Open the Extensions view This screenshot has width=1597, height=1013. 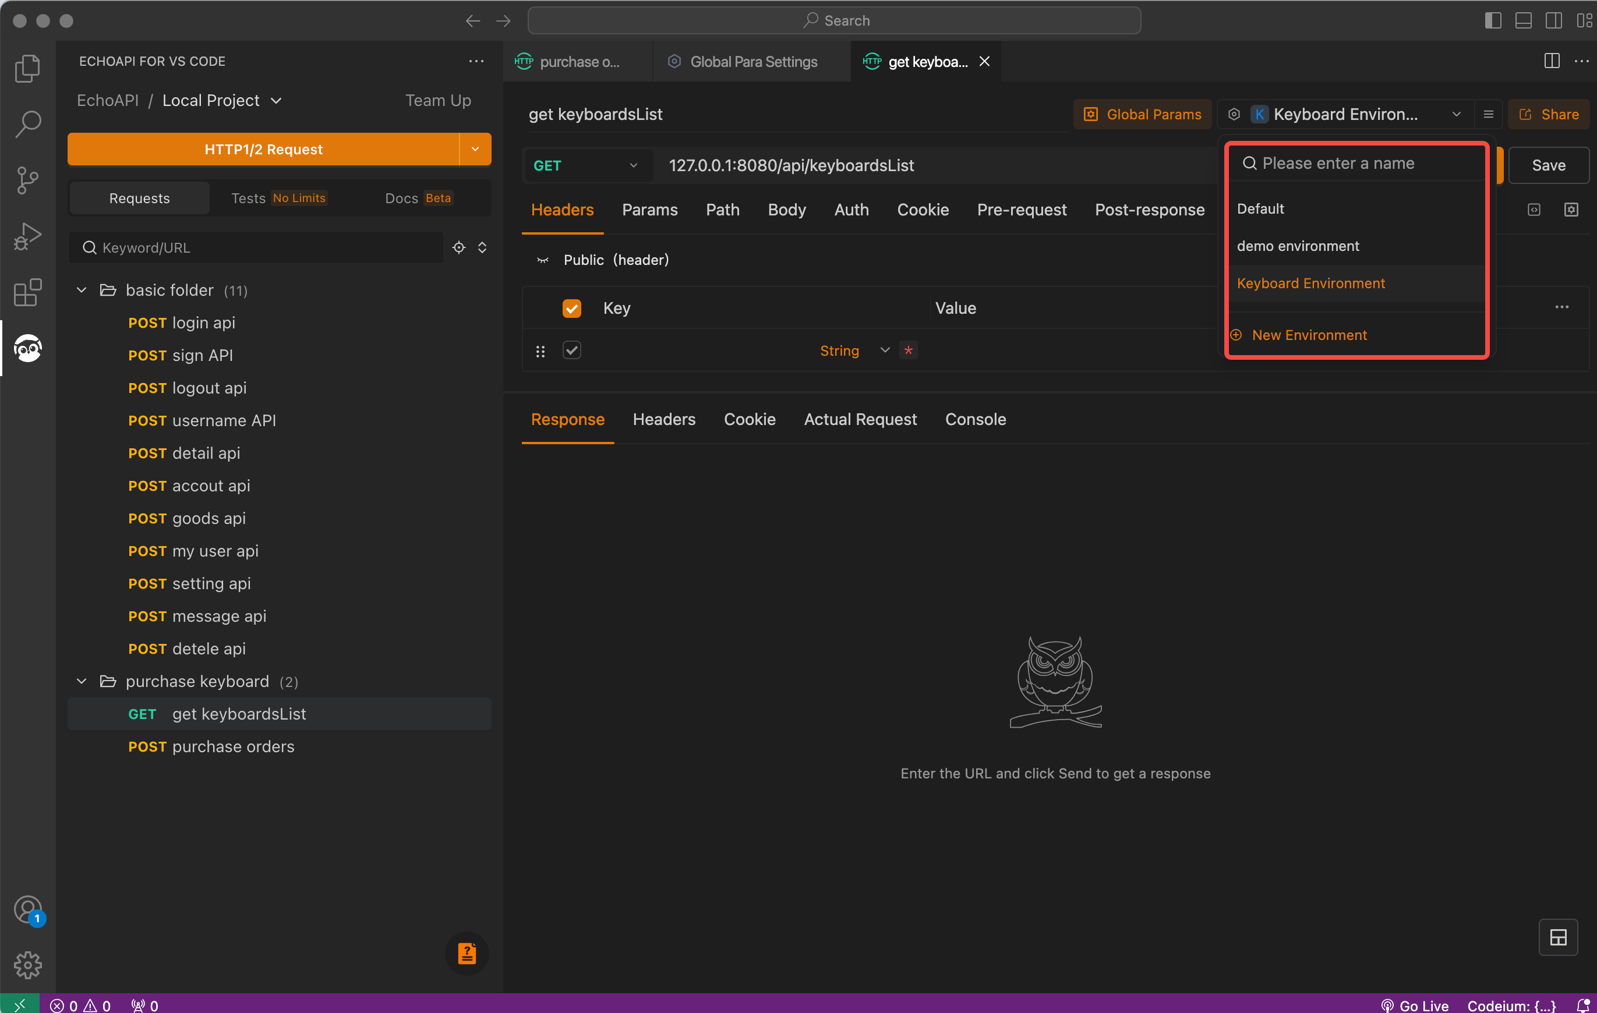[x=27, y=292]
